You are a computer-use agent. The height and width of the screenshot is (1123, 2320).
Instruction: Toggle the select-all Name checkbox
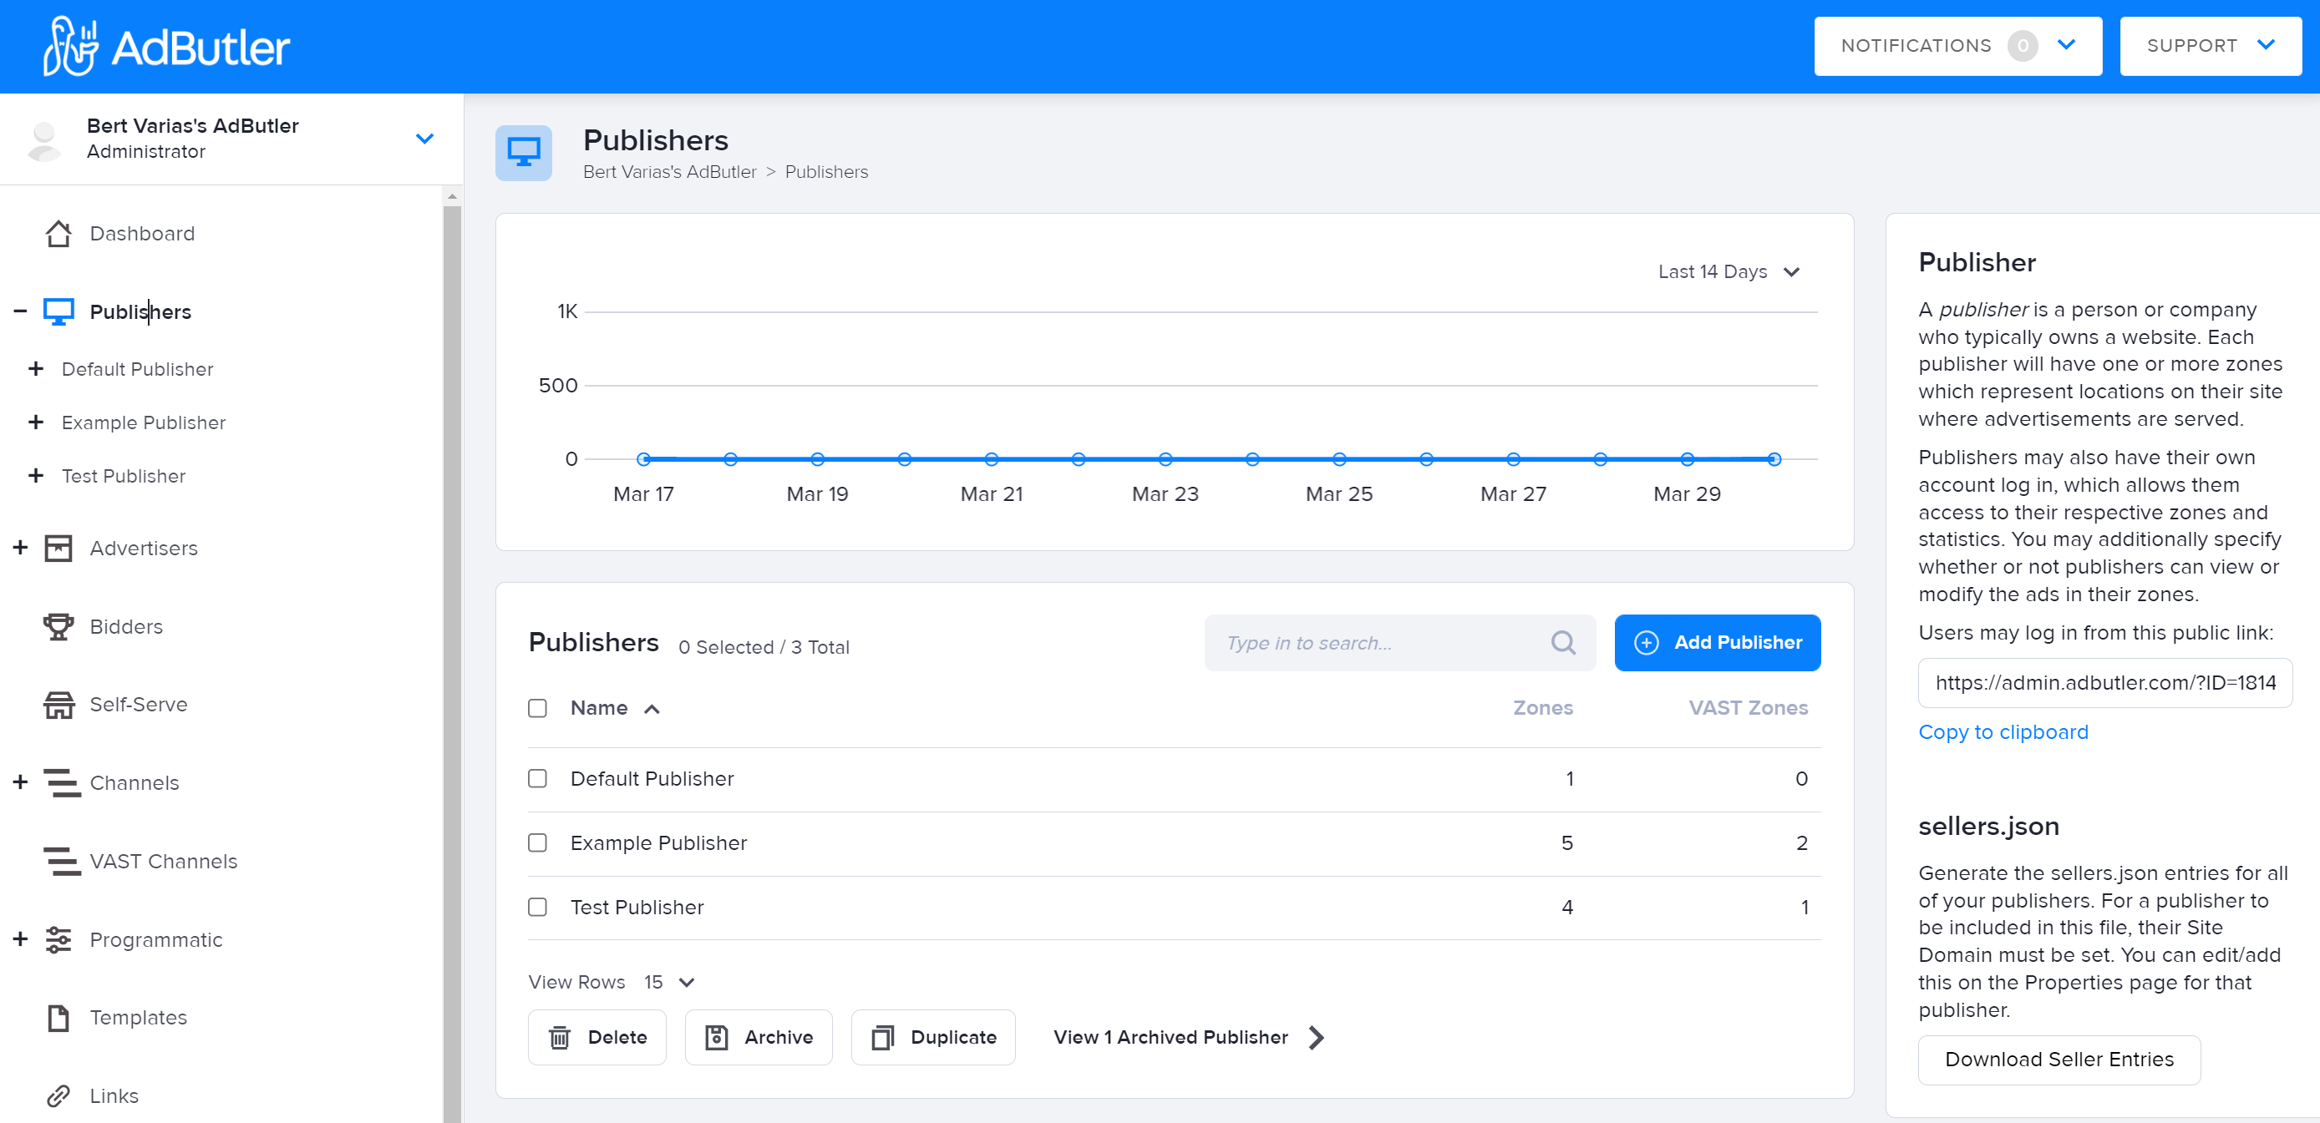(x=538, y=708)
